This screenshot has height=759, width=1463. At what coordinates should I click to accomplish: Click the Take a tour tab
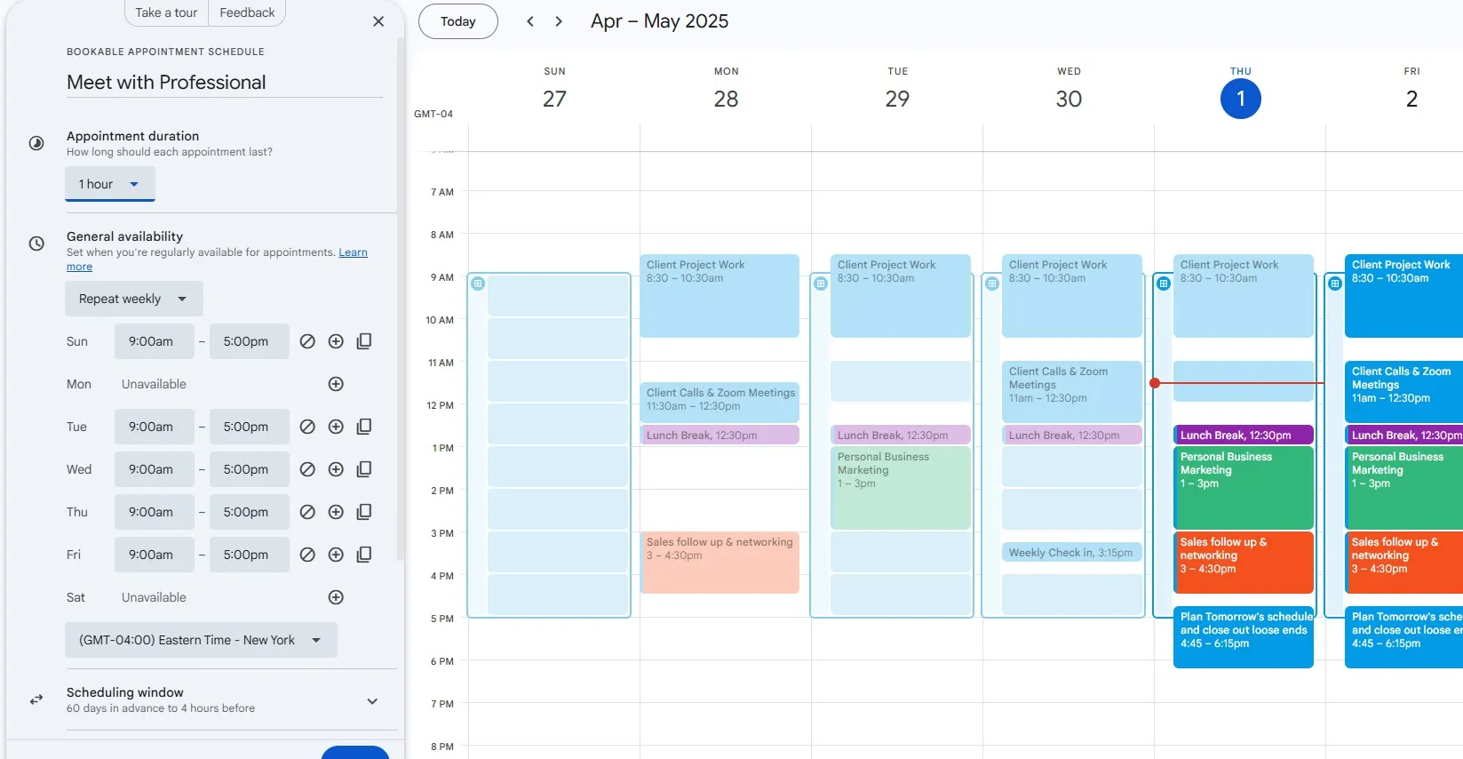[166, 12]
